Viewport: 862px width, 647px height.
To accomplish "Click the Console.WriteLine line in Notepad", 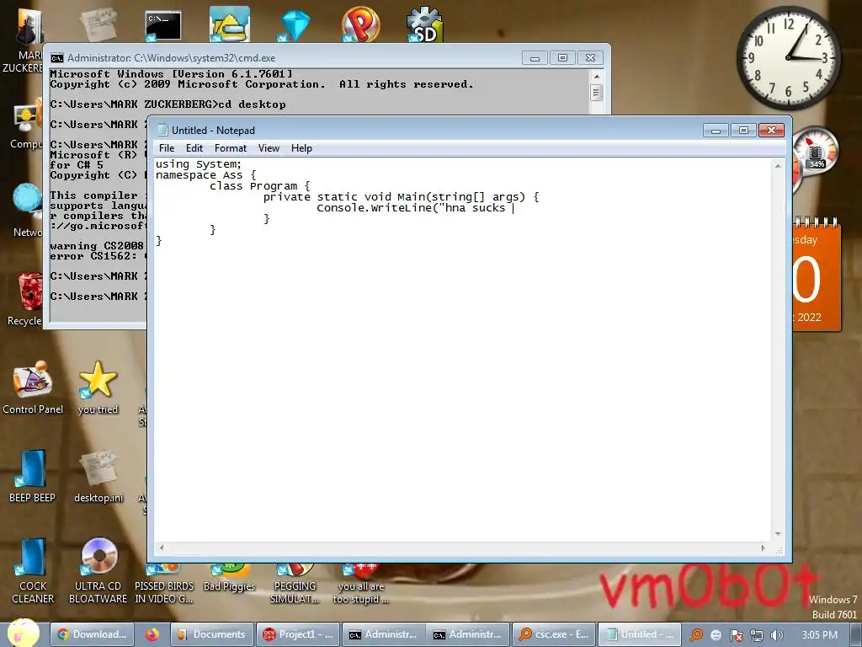I will click(x=416, y=208).
